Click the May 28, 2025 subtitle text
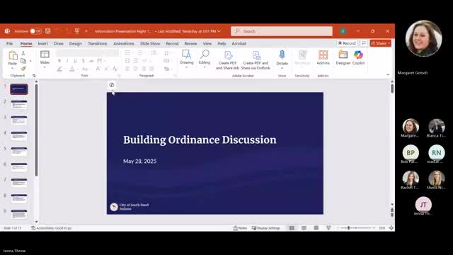Image resolution: width=453 pixels, height=255 pixels. tap(140, 161)
